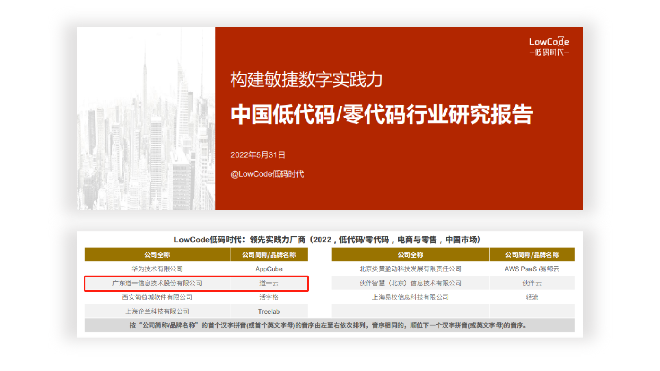Select the 伙伴云 cell

[532, 283]
